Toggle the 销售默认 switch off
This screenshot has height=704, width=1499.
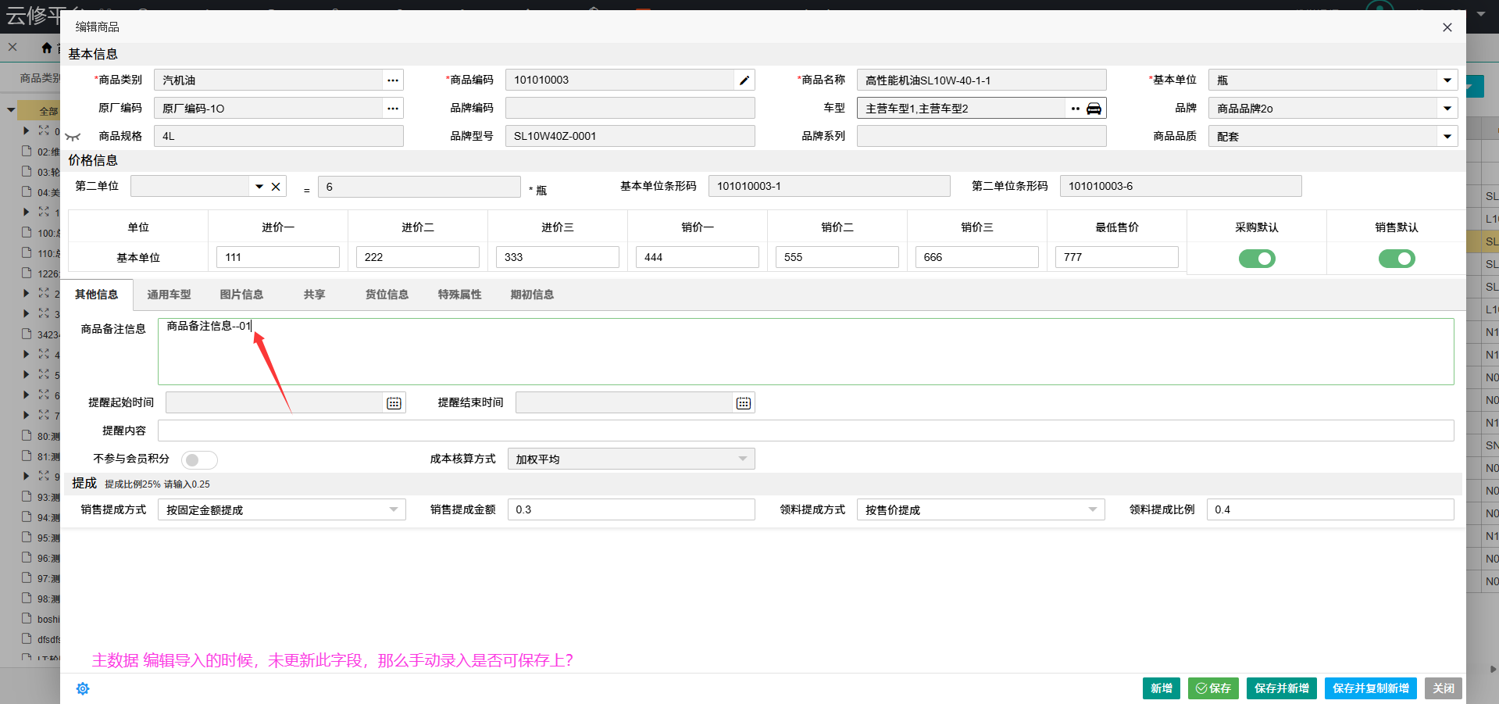click(1396, 259)
